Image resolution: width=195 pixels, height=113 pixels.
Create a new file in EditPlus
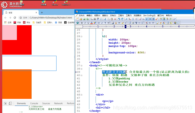tap(78, 19)
